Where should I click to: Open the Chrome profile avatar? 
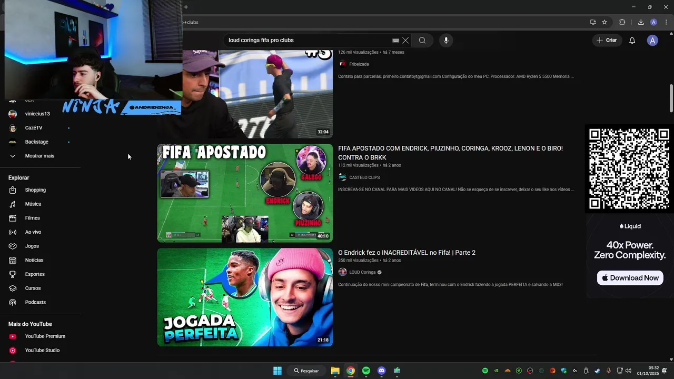653,22
